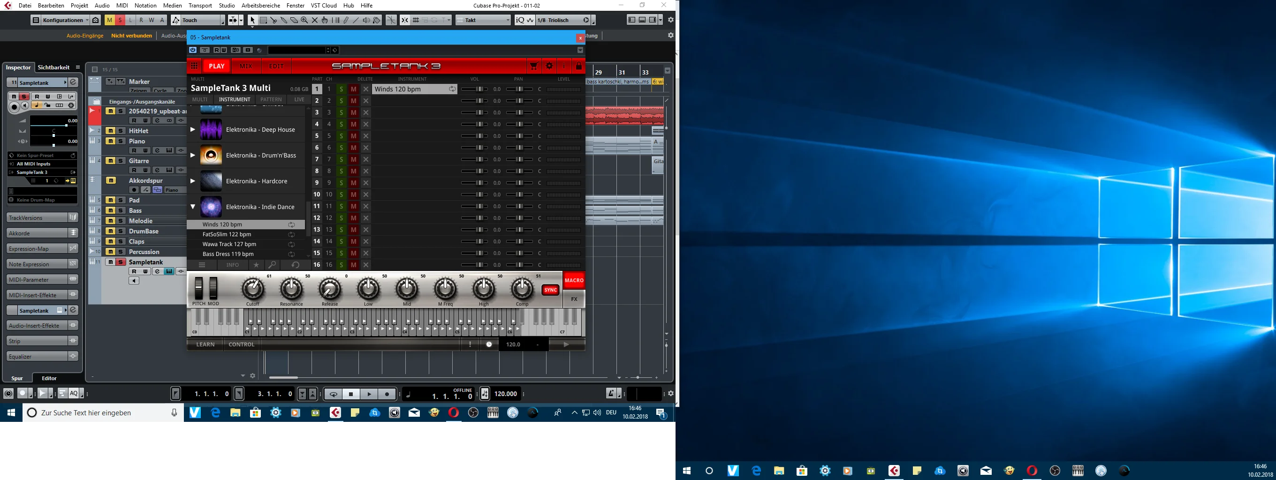Mute SampleTank part 2
Image resolution: width=1276 pixels, height=480 pixels.
(x=354, y=101)
